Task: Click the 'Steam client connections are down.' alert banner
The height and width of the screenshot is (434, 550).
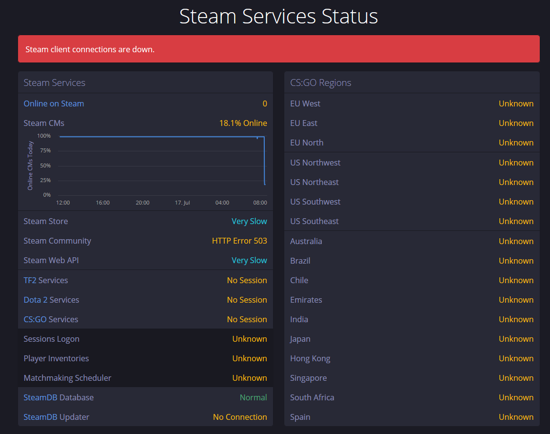Action: coord(279,49)
